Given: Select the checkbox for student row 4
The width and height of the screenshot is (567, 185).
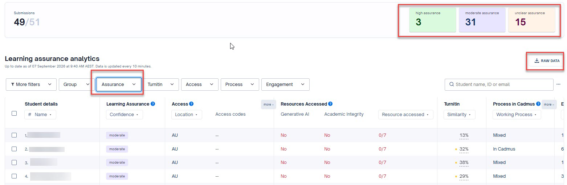Looking at the screenshot, I should coord(14,176).
